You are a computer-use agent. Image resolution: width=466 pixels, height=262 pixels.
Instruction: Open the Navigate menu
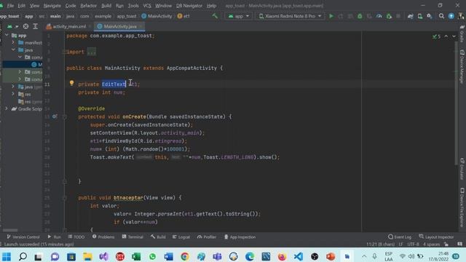click(x=52, y=6)
